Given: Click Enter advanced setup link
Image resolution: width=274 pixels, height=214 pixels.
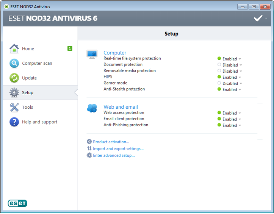Looking at the screenshot, I should tap(113, 155).
